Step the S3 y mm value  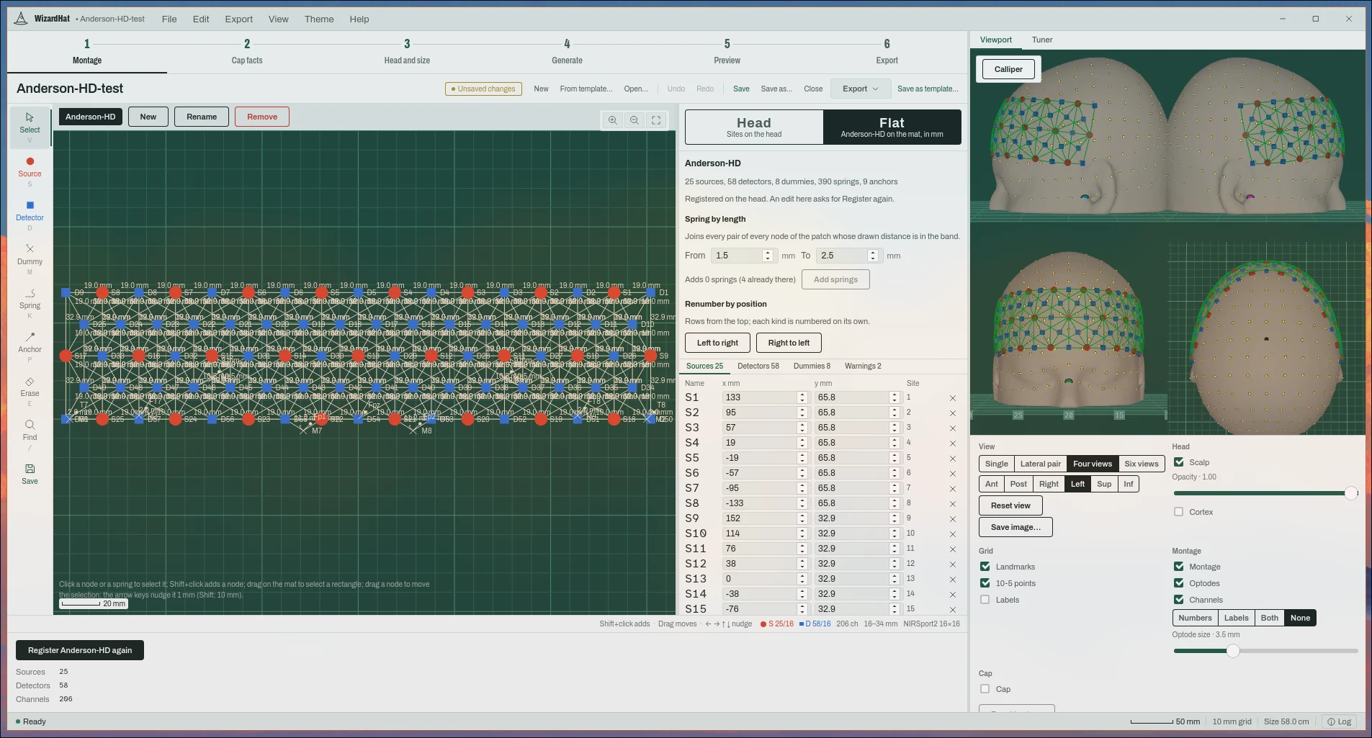click(895, 428)
